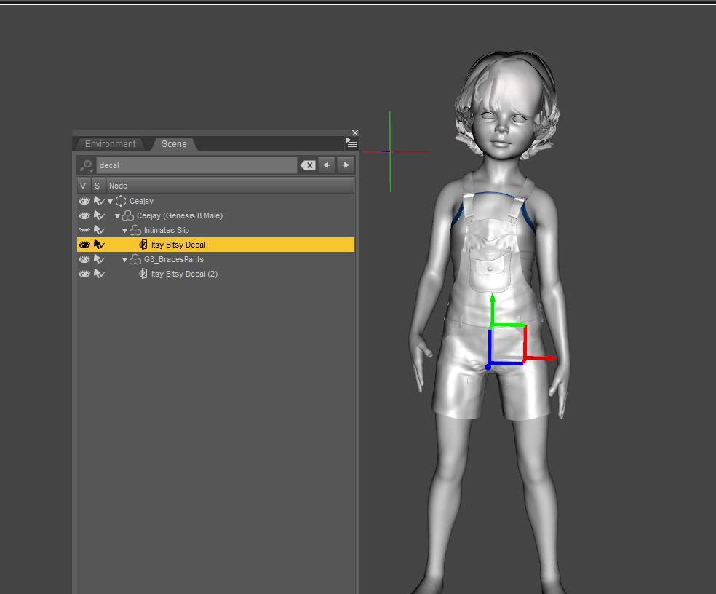Click the Ceejay root node icon

pos(122,201)
